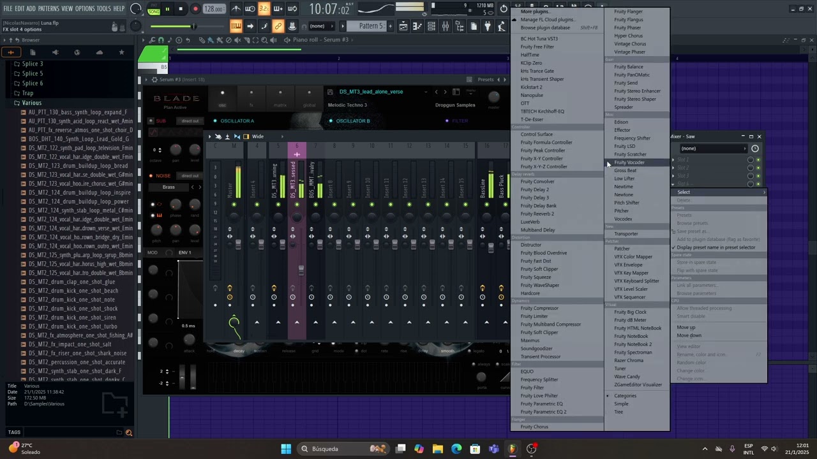
Task: Select the piano roll magnet snap icon
Action: point(161,40)
